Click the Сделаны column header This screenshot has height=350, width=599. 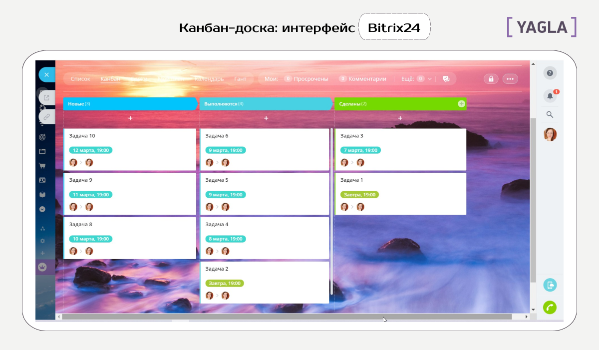click(x=400, y=104)
